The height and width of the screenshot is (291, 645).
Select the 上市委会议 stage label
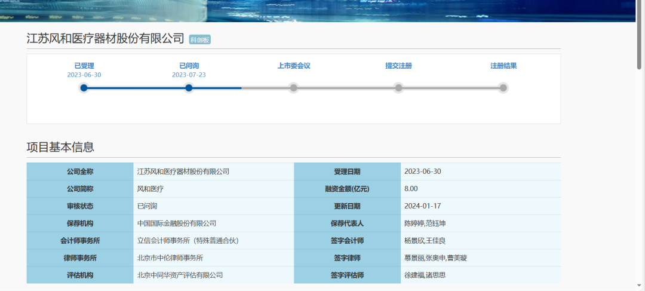tap(294, 66)
